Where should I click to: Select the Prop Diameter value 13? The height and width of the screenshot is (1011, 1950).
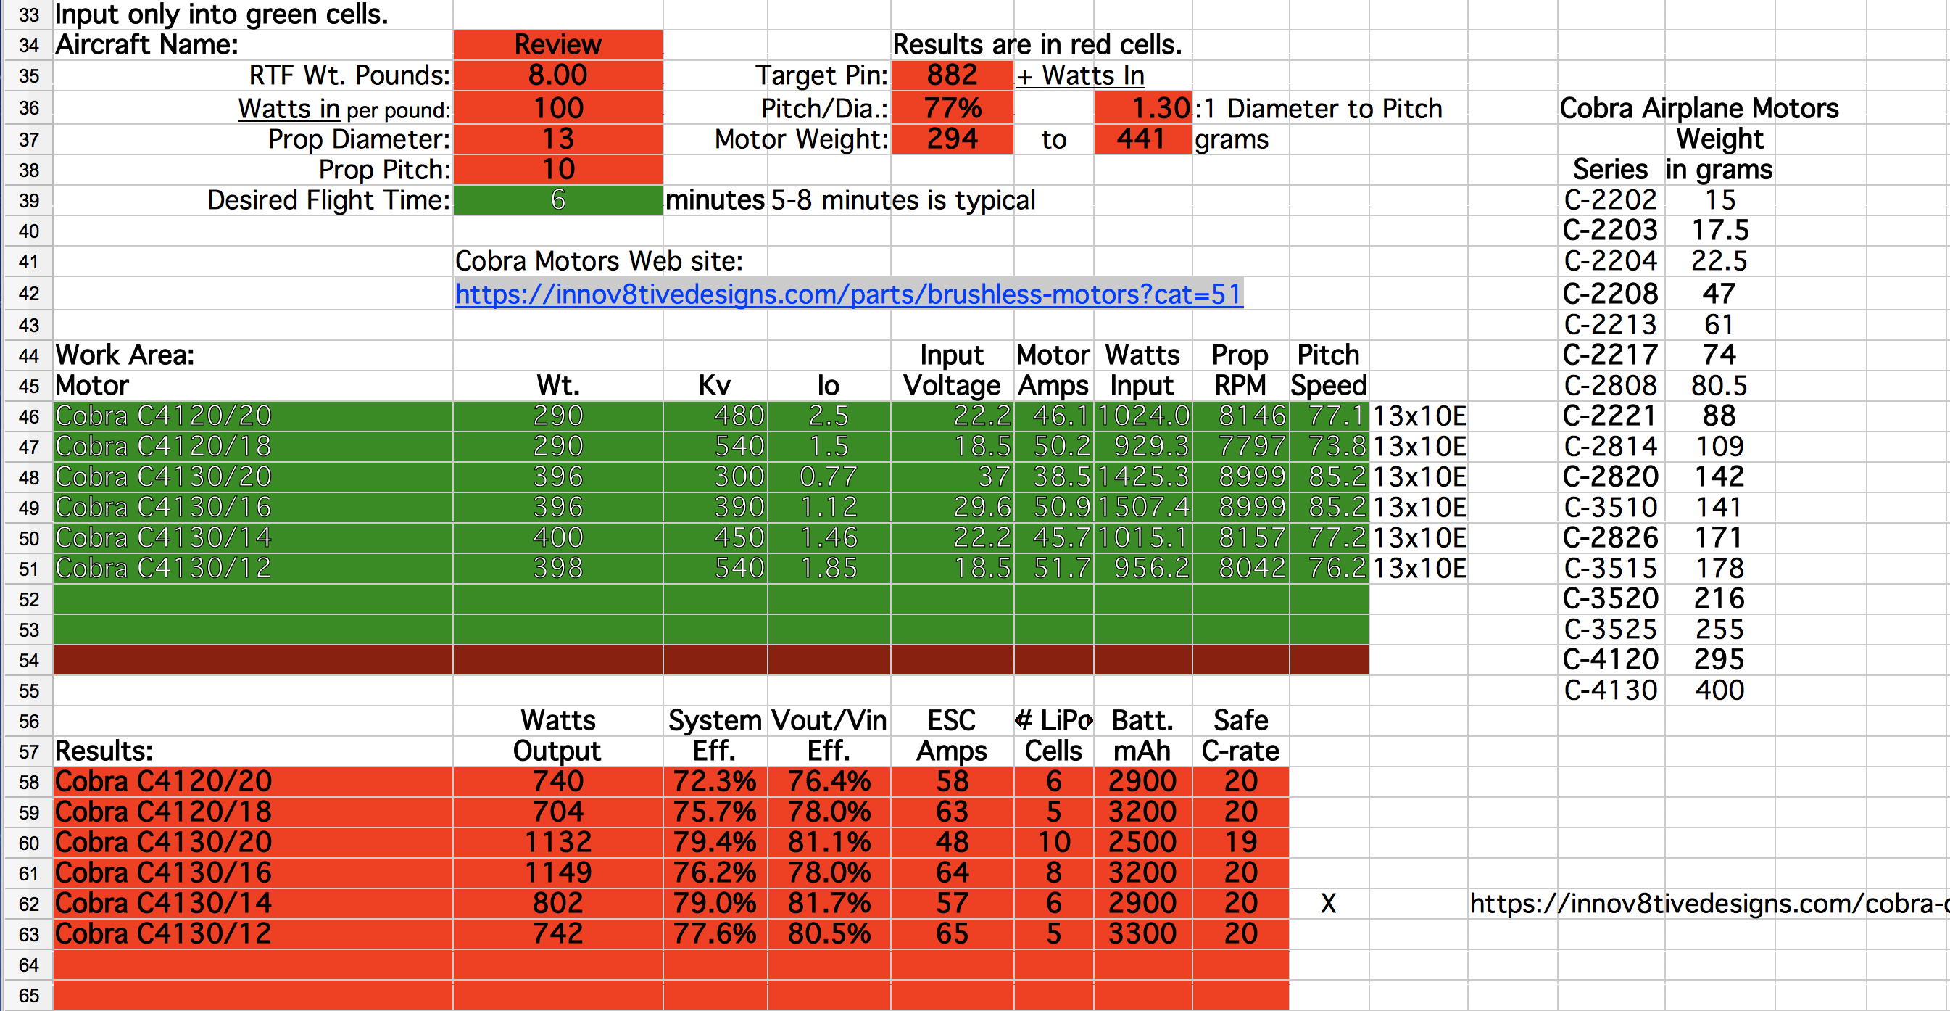558,139
